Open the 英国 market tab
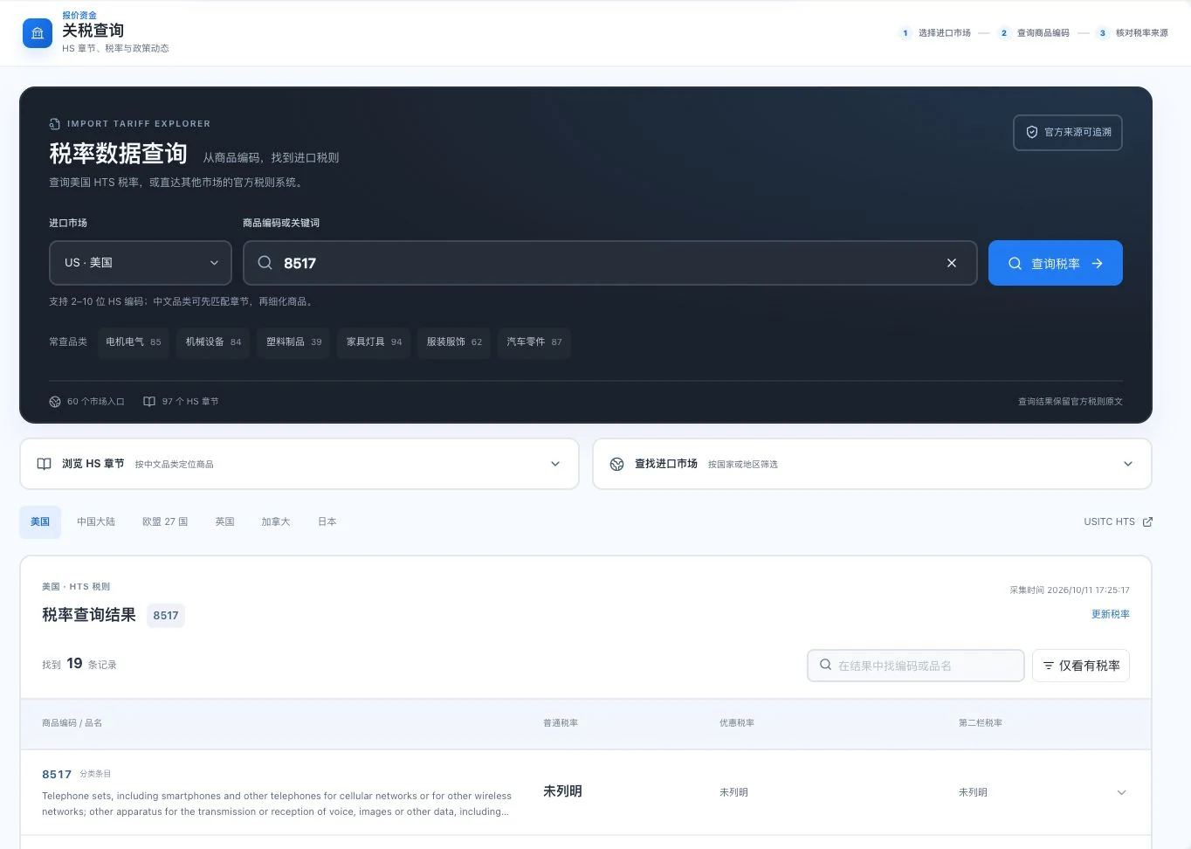The height and width of the screenshot is (849, 1191). point(225,521)
